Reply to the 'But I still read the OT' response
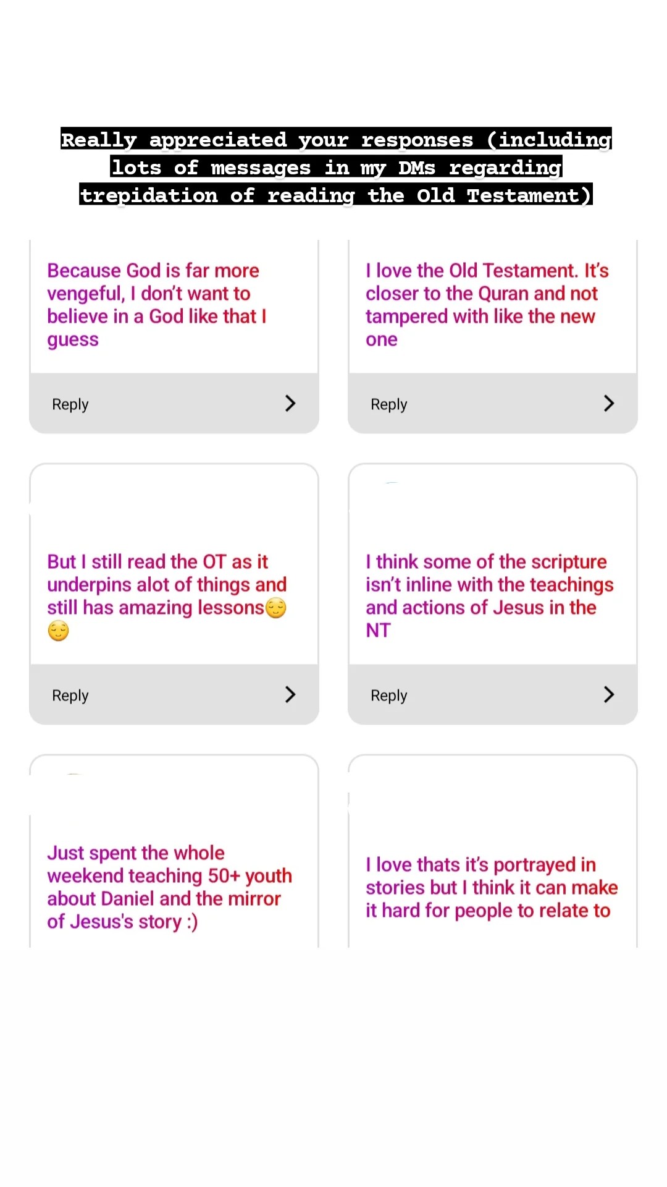The height and width of the screenshot is (1187, 667). 70,696
